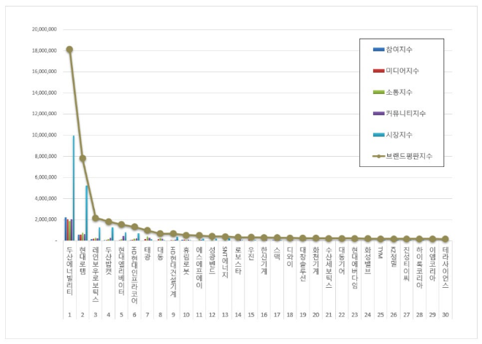This screenshot has height=344, width=482.
Task: Click the purple 커뮤니티지수 legend color marker
Action: click(x=378, y=114)
